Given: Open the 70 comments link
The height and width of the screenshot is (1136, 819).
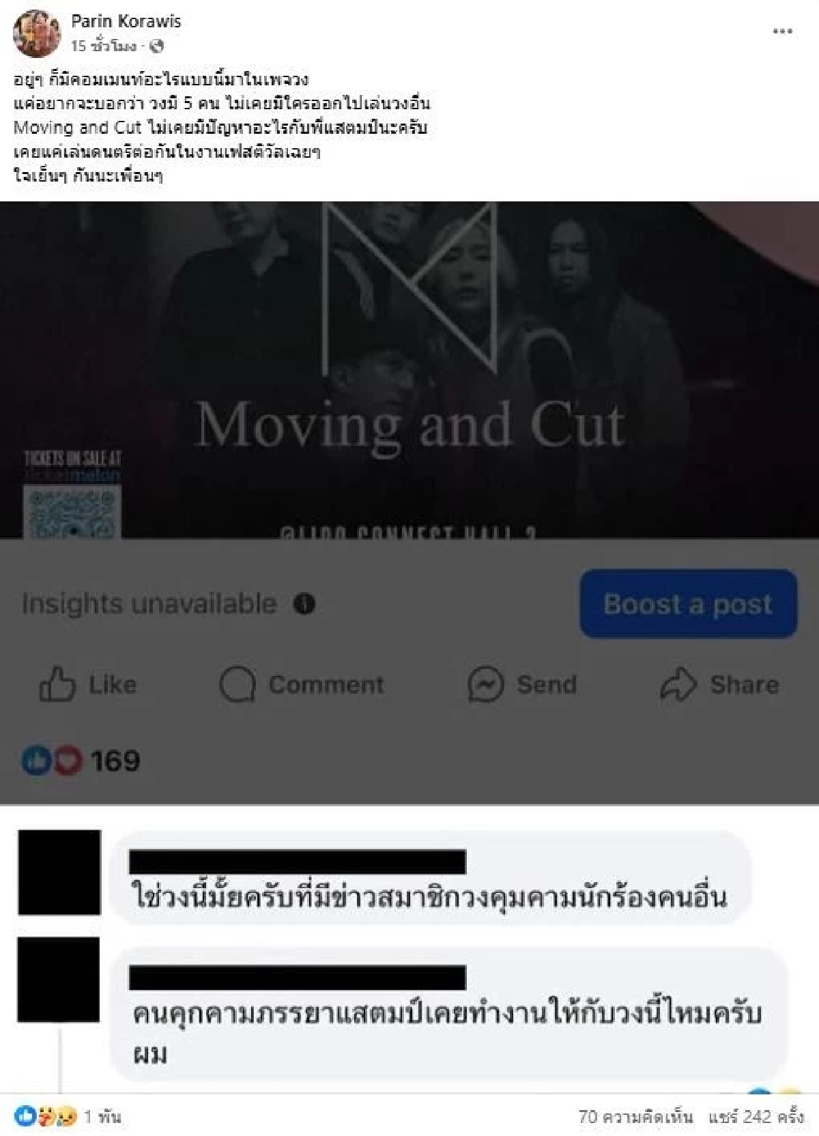Looking at the screenshot, I should pos(635,1117).
